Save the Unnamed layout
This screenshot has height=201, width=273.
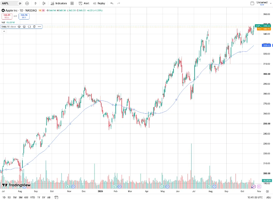[x=262, y=5]
